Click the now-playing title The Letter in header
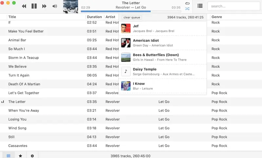 tap(131, 3)
